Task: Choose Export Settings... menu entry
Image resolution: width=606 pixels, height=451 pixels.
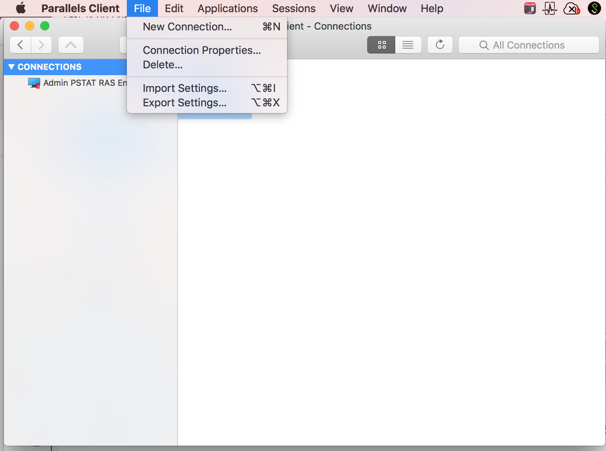Action: pyautogui.click(x=207, y=102)
